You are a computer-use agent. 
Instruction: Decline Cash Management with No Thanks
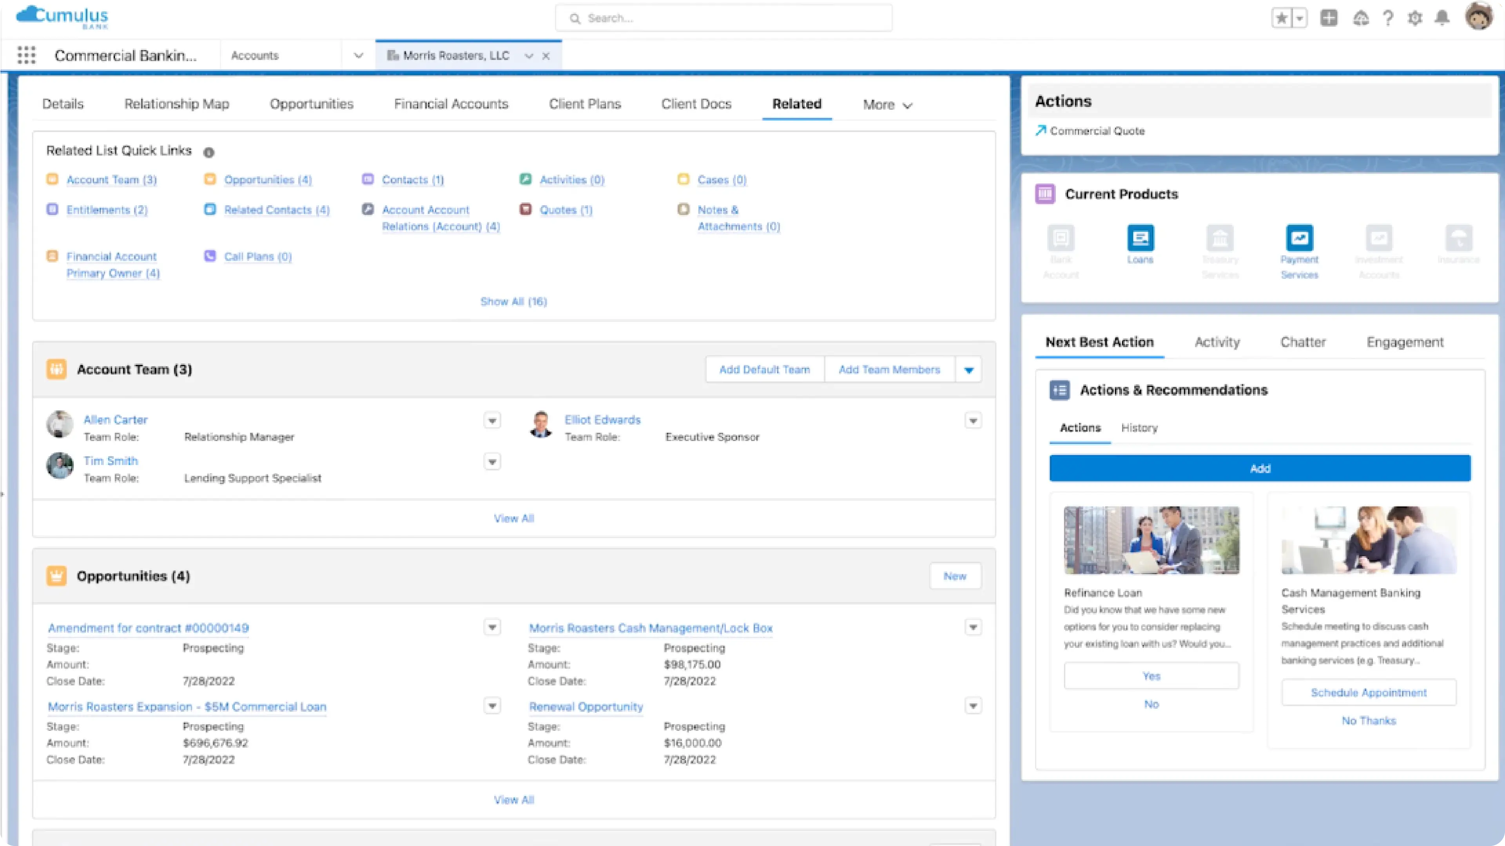(x=1369, y=721)
